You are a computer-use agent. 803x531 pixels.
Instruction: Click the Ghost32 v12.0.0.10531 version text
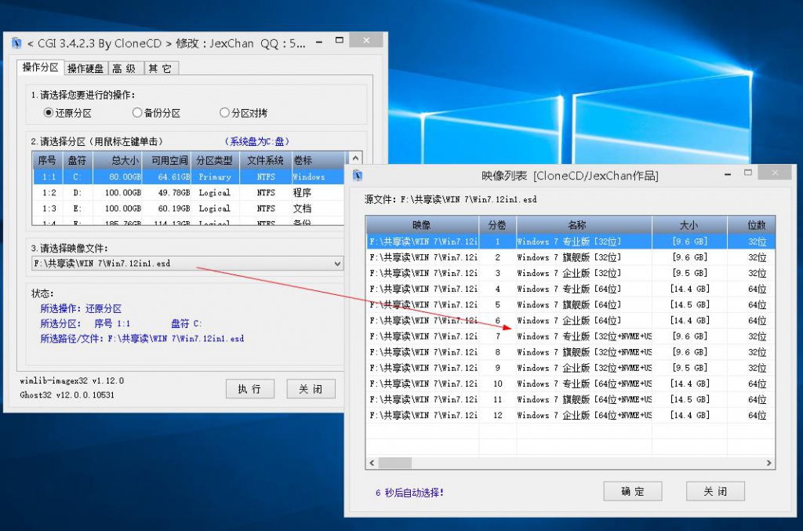[67, 395]
